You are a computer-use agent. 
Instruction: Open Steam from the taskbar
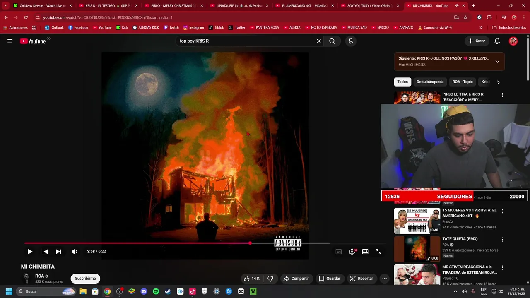point(168,291)
